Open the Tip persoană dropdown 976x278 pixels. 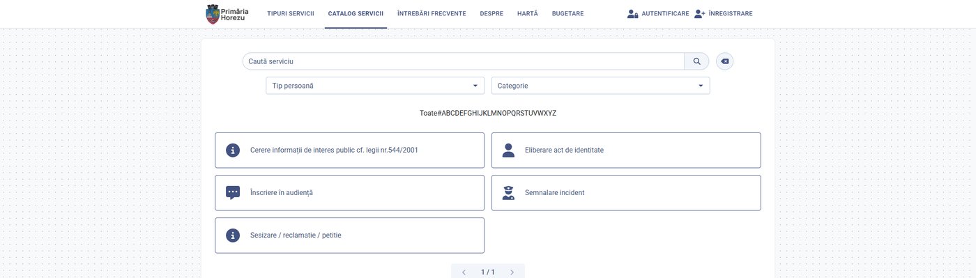click(x=375, y=86)
